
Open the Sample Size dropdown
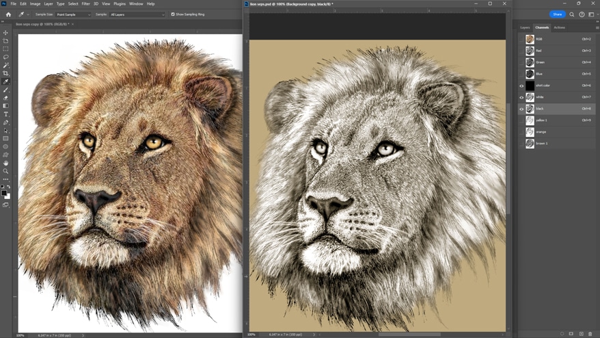coord(73,14)
